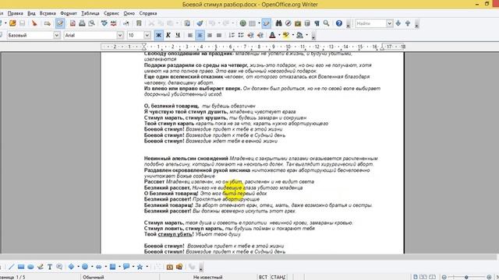Expand the Arial font name dropdown

(x=119, y=35)
